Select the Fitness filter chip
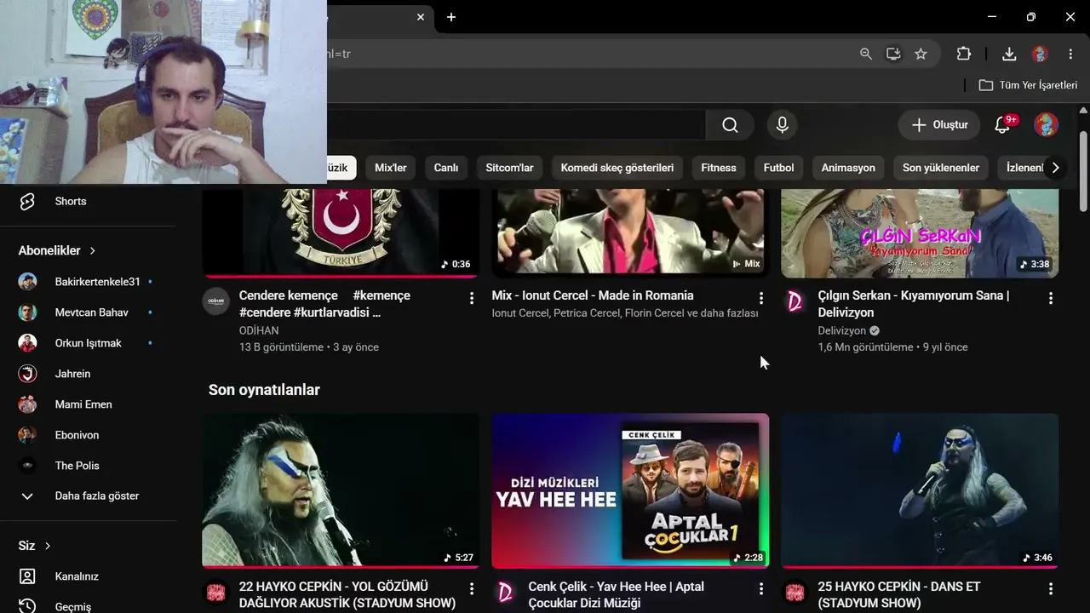Image resolution: width=1090 pixels, height=613 pixels. click(x=719, y=168)
